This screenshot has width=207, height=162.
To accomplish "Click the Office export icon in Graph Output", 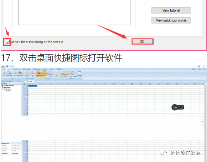I will [x=27, y=74].
